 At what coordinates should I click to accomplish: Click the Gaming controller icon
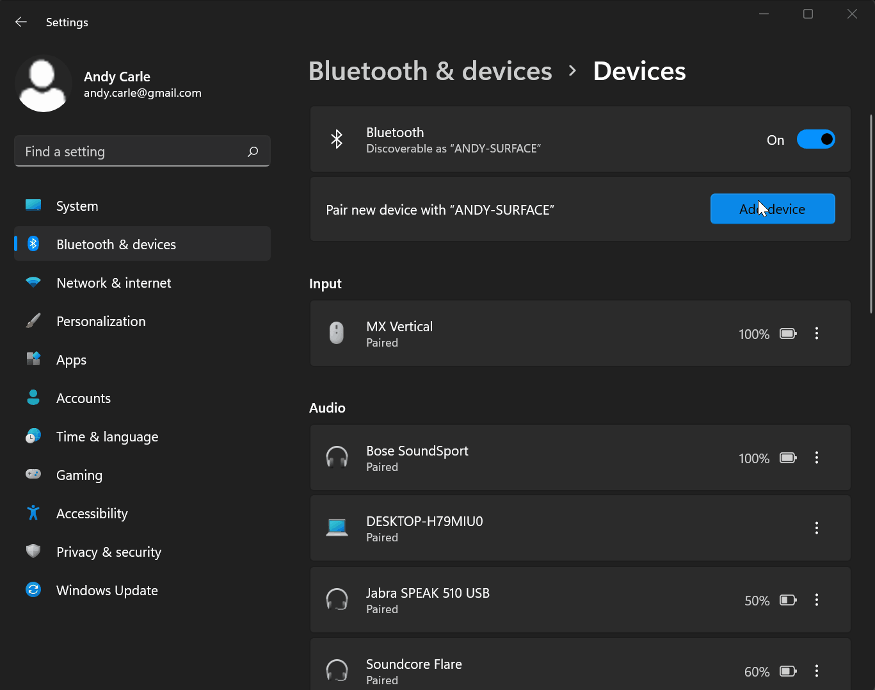tap(33, 474)
